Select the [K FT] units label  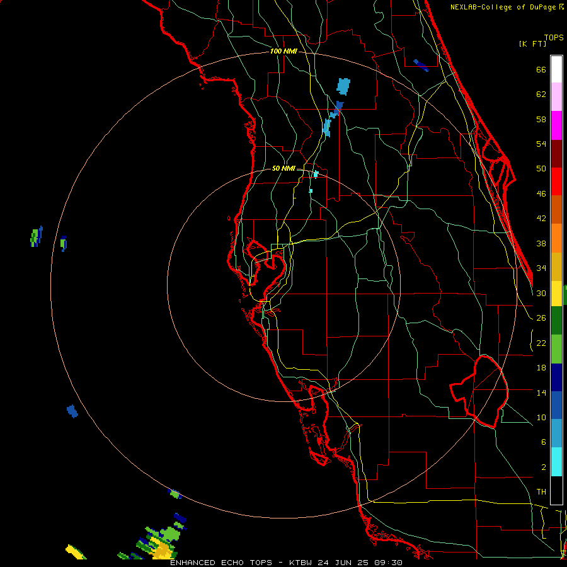tap(532, 43)
